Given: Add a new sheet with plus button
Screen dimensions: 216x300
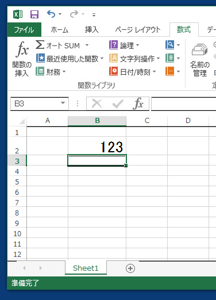Looking at the screenshot, I should coord(130,268).
